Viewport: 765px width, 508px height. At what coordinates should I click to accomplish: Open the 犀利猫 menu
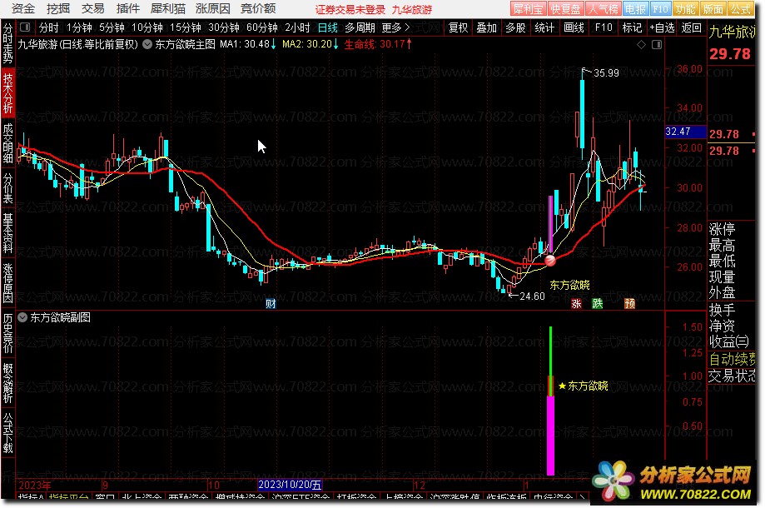167,8
